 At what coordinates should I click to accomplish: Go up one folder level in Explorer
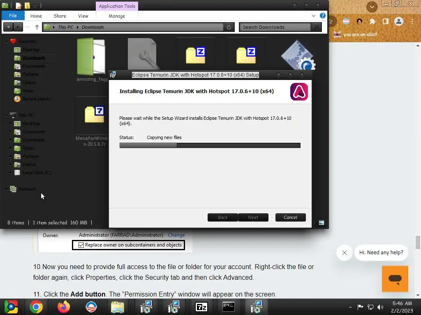click(x=37, y=27)
